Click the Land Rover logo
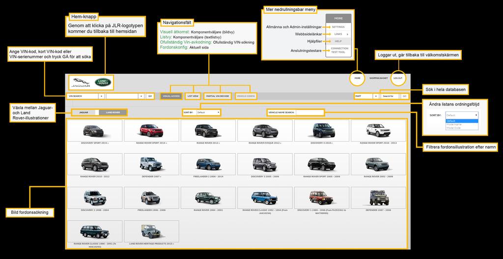Image resolution: width=503 pixels, height=259 pixels. point(103,82)
